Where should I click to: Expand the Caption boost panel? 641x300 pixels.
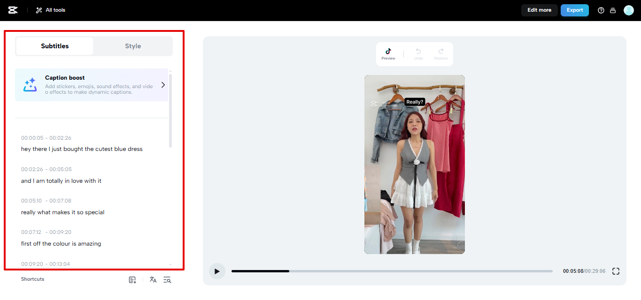pos(163,85)
